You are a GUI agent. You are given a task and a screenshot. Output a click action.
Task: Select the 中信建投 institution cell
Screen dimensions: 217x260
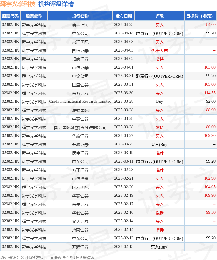80,179
